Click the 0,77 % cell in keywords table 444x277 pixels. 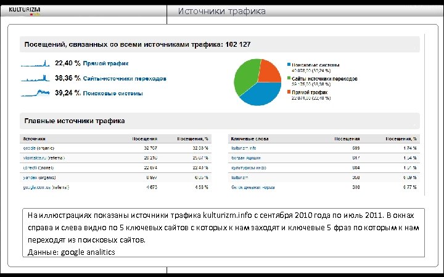[410, 187]
